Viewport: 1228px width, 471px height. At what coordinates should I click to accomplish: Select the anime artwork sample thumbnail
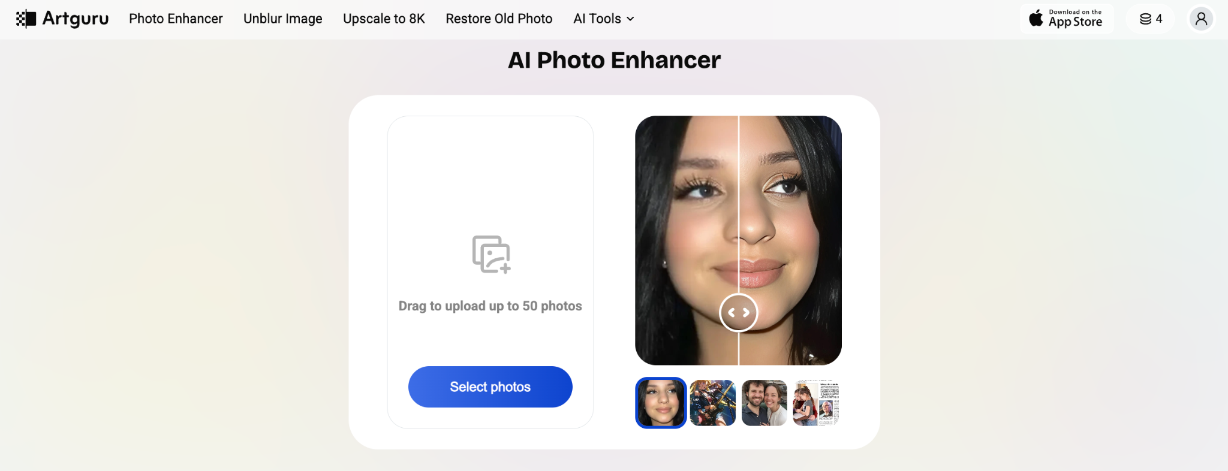click(712, 403)
